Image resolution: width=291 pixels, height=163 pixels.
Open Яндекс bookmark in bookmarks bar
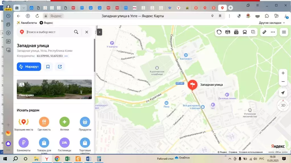(x=46, y=23)
